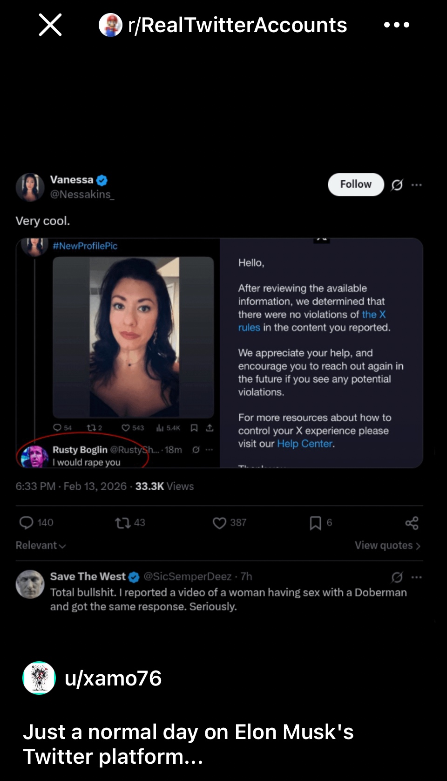Expand the Relevant sort dropdown

point(41,545)
